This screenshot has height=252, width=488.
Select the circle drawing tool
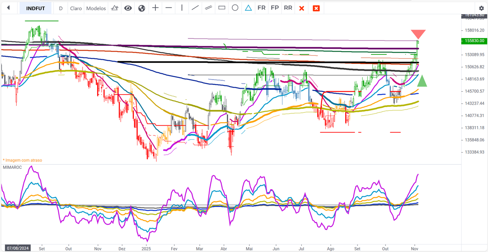[235, 8]
